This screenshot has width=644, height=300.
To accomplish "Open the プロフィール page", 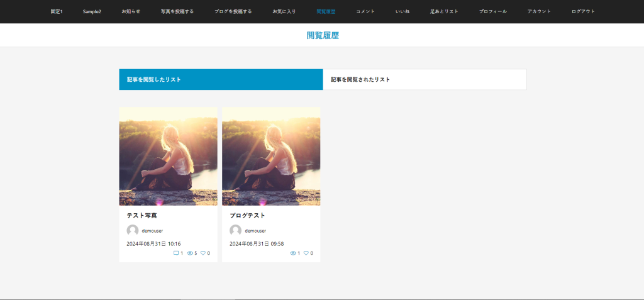I will 492,11.
